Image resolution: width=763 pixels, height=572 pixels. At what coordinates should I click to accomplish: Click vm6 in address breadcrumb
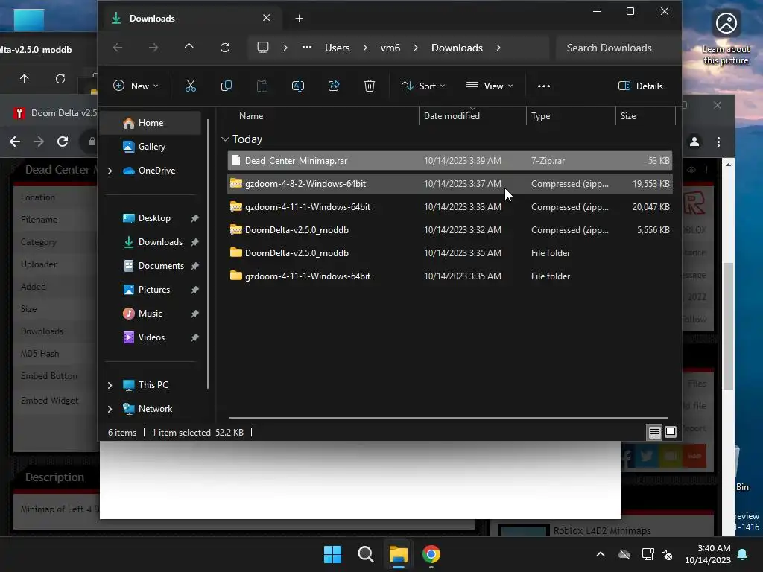390,48
